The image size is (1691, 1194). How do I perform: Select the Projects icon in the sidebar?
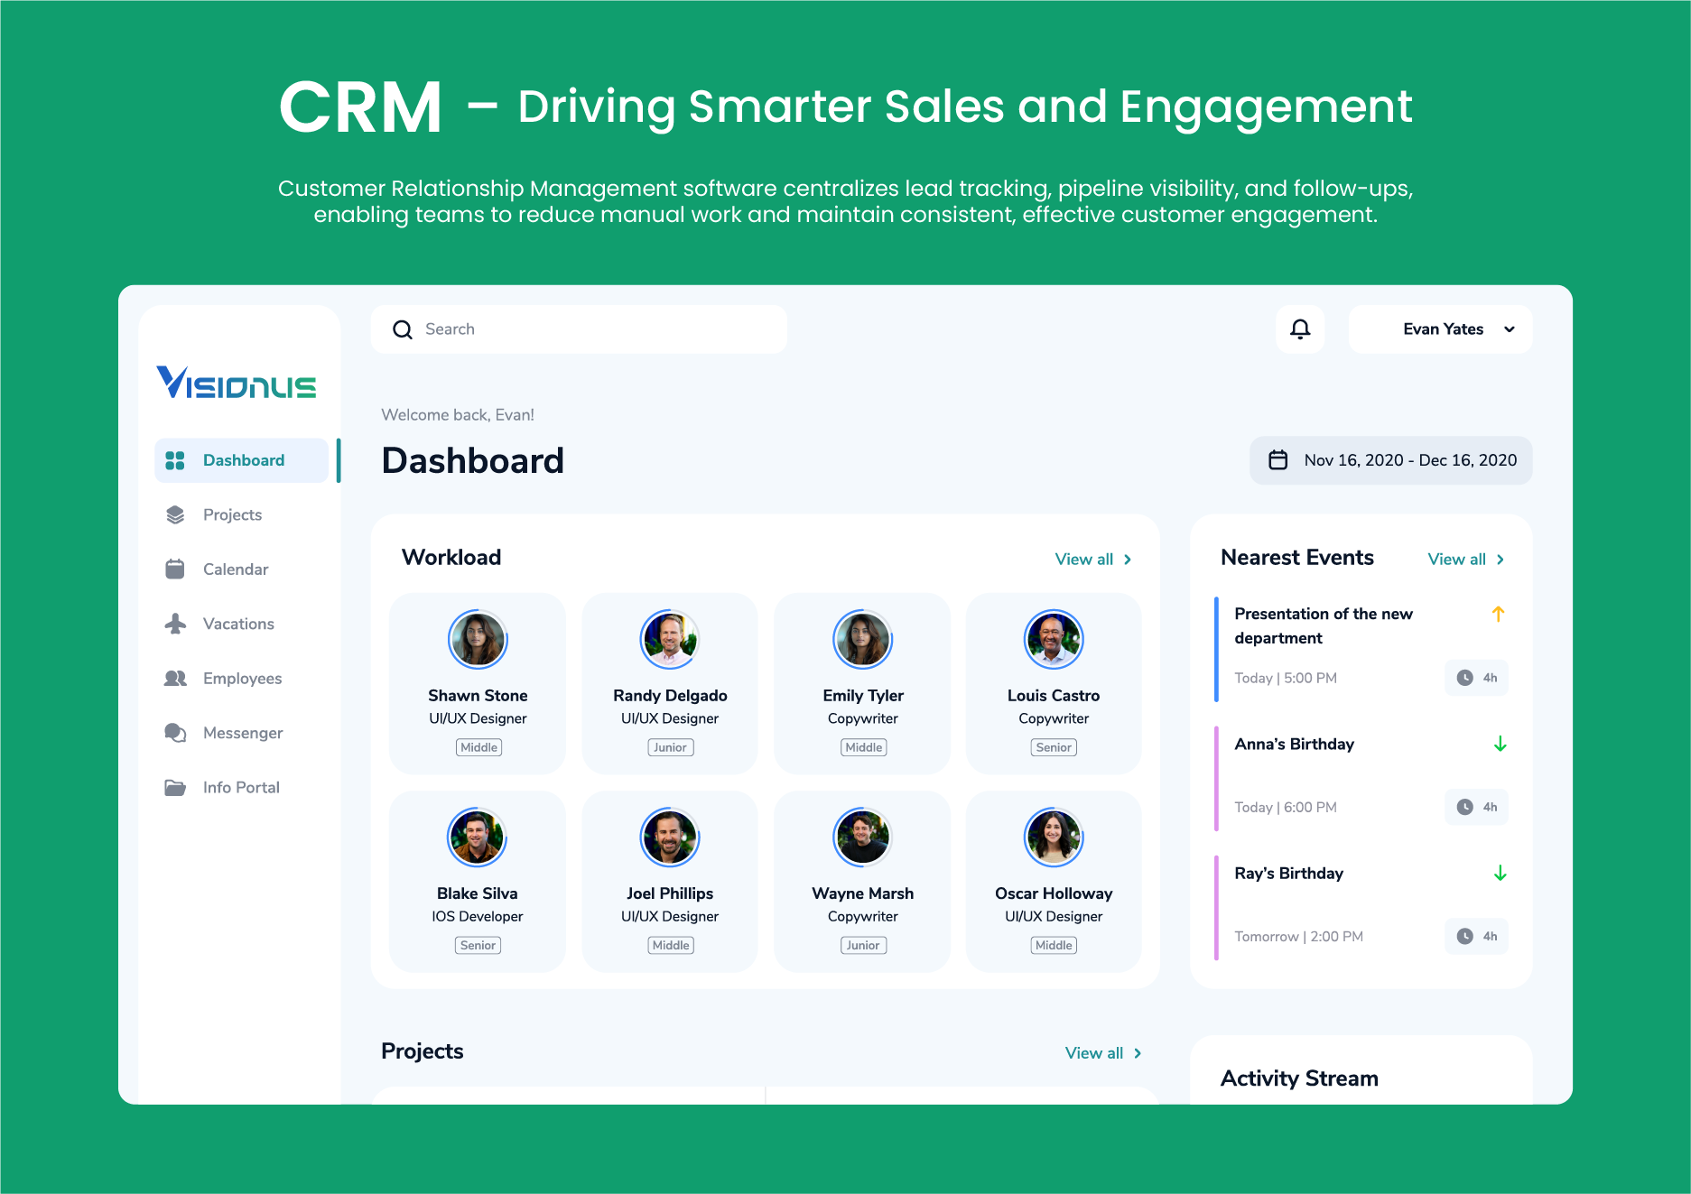(174, 514)
